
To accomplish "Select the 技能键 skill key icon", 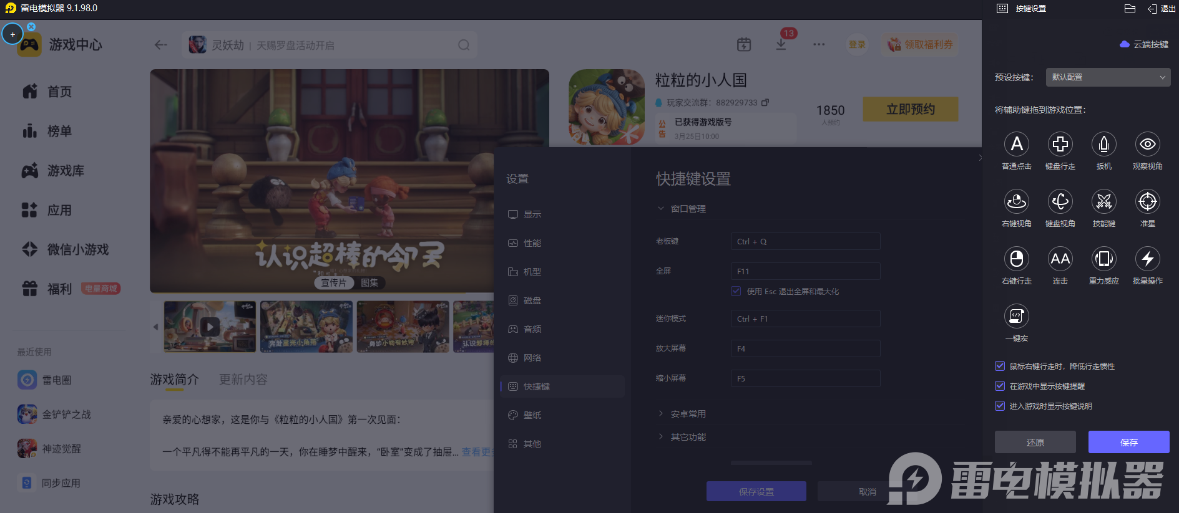I will coord(1104,201).
